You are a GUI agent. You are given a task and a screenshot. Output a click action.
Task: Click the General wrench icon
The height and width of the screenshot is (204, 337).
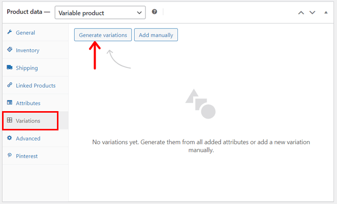[10, 32]
